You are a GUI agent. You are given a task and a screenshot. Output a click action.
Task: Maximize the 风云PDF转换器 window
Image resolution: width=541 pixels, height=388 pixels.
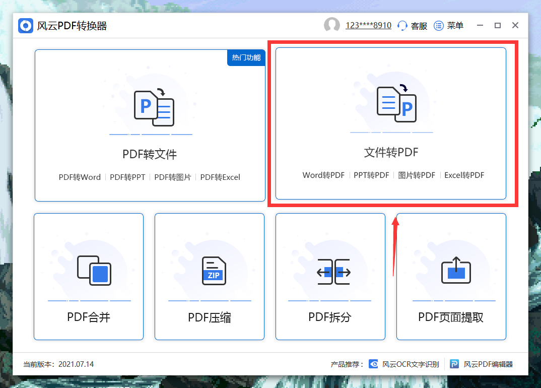(498, 26)
